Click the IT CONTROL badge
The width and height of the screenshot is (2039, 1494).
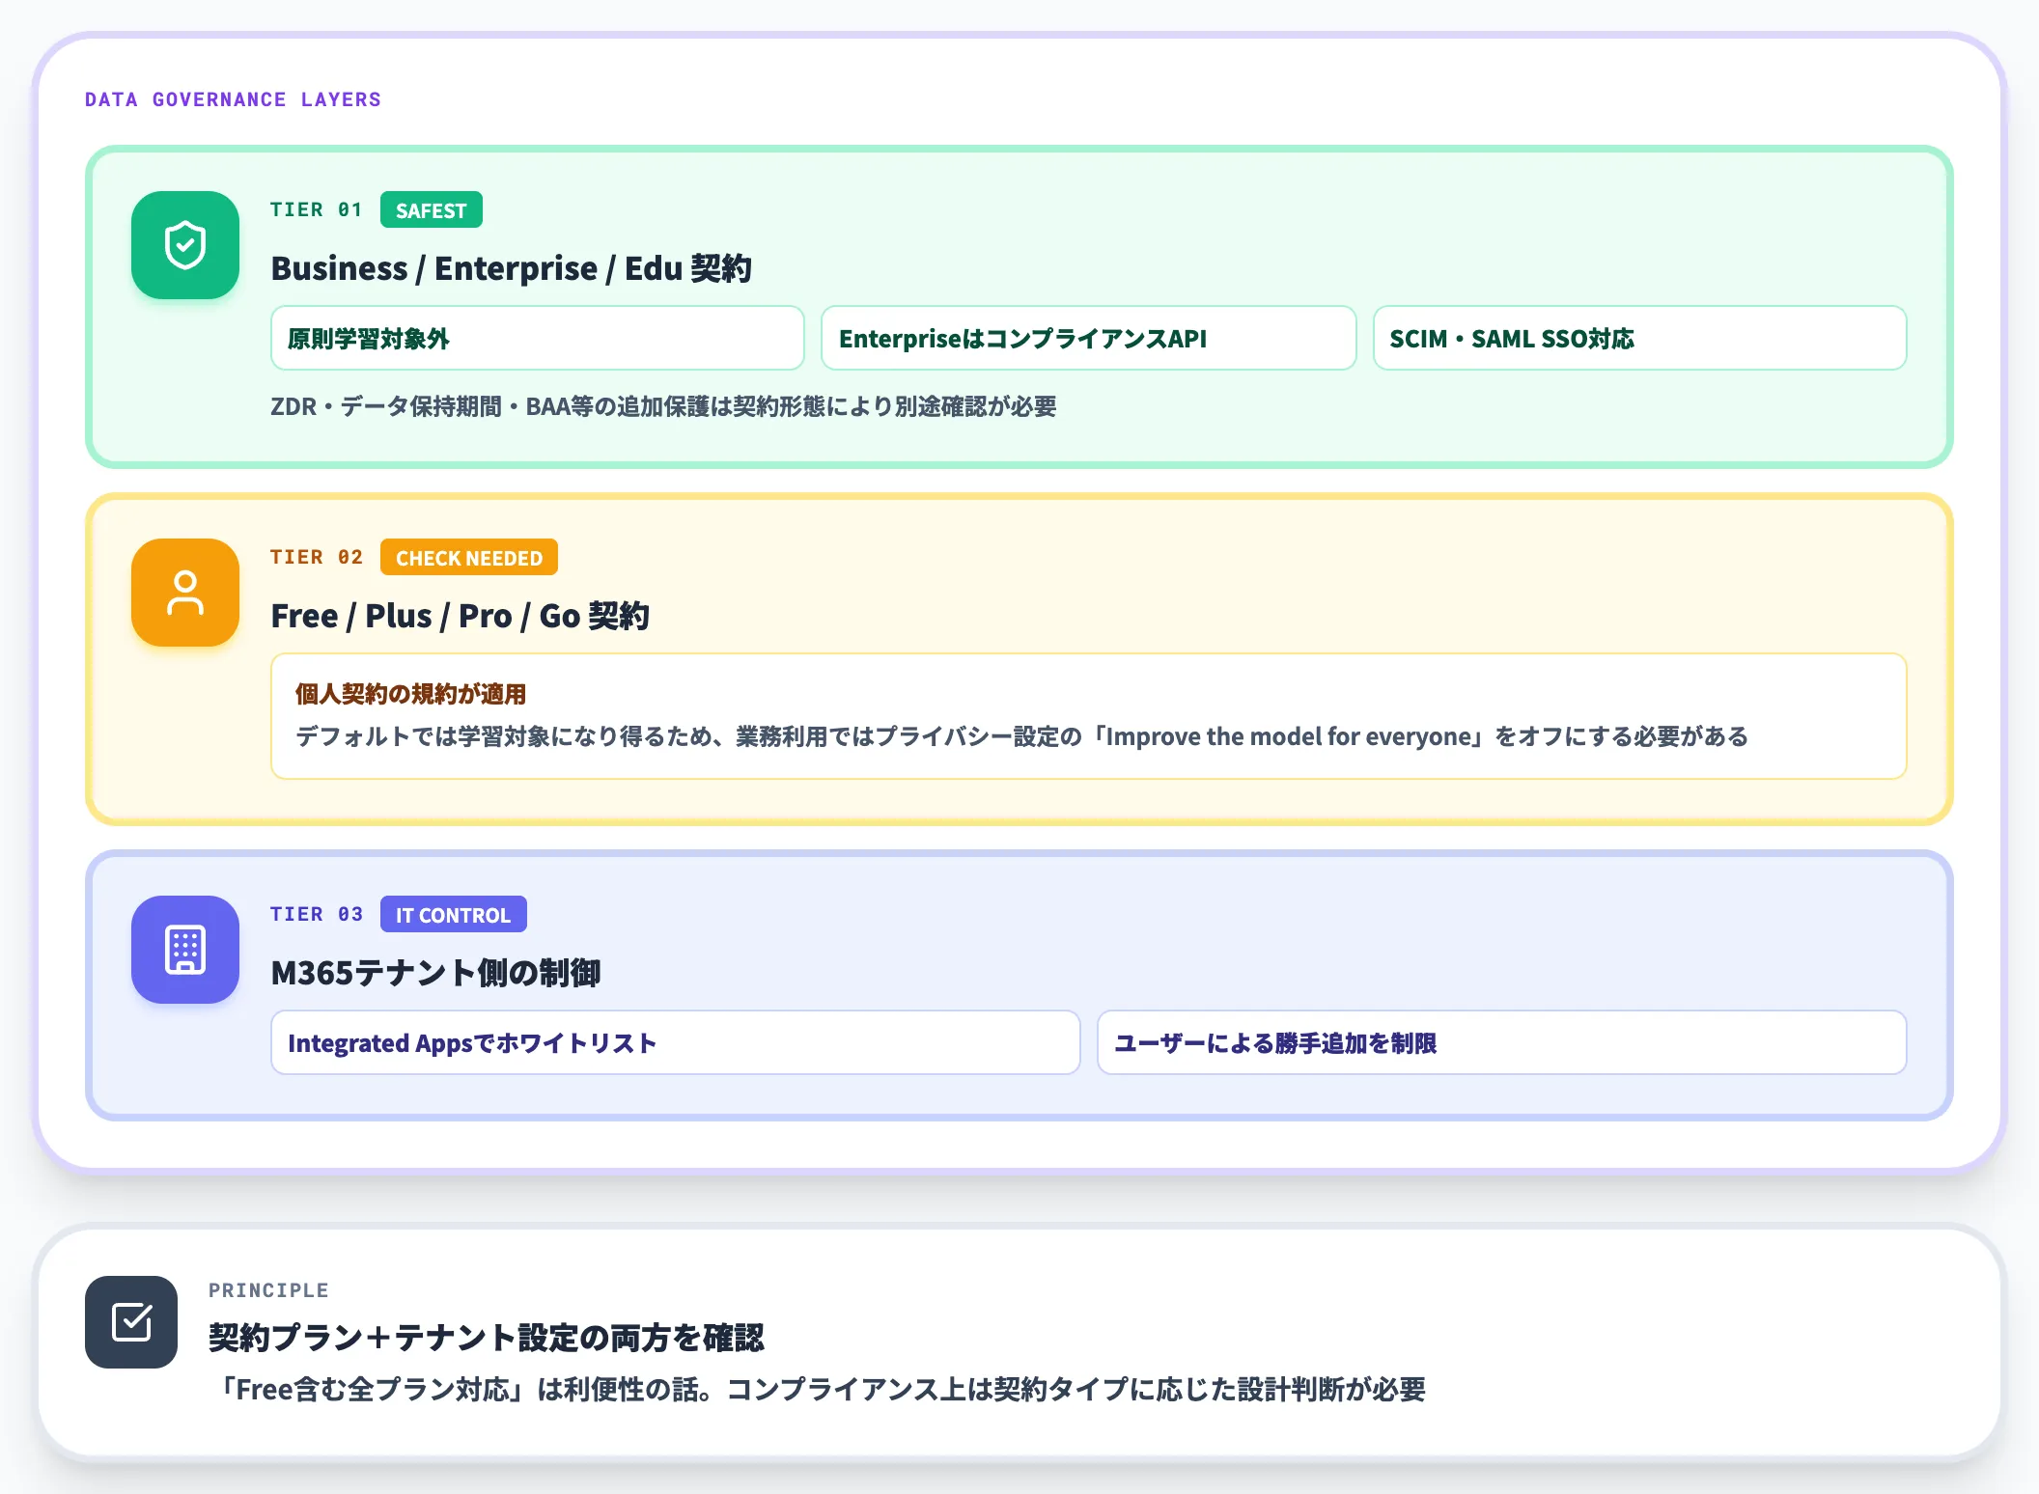454,915
